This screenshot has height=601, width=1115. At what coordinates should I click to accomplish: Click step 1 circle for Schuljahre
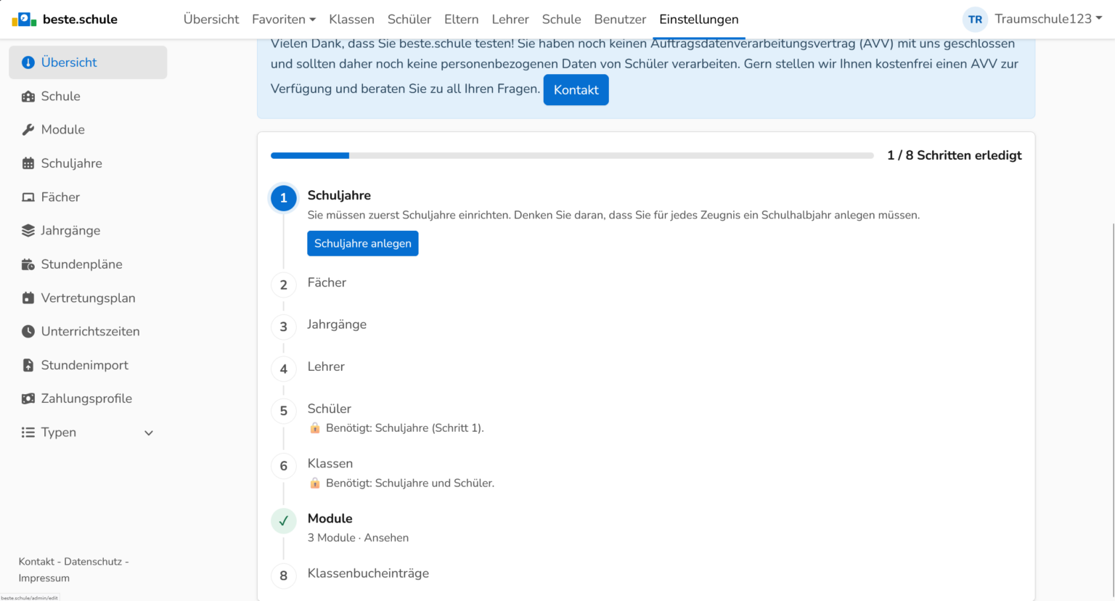click(x=284, y=198)
